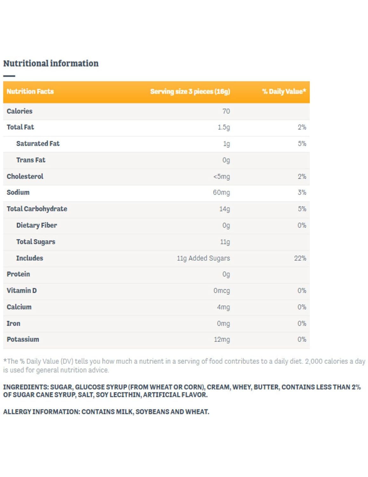368x477 pixels.
Task: Click the Potassium row label
Action: pyautogui.click(x=23, y=340)
